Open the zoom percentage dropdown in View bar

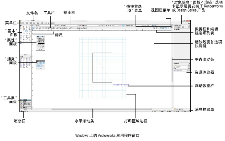pyautogui.click(x=119, y=25)
